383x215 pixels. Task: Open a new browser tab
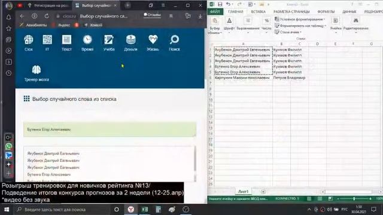[x=127, y=5]
